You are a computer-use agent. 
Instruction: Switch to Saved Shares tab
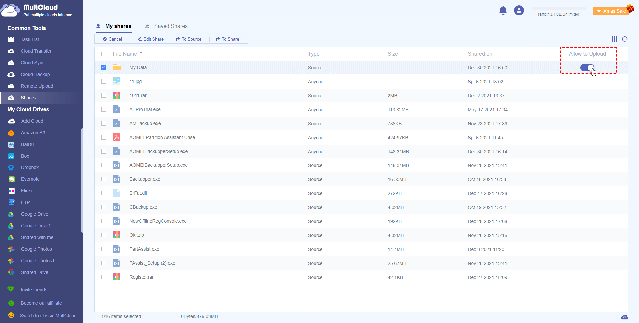pyautogui.click(x=170, y=26)
